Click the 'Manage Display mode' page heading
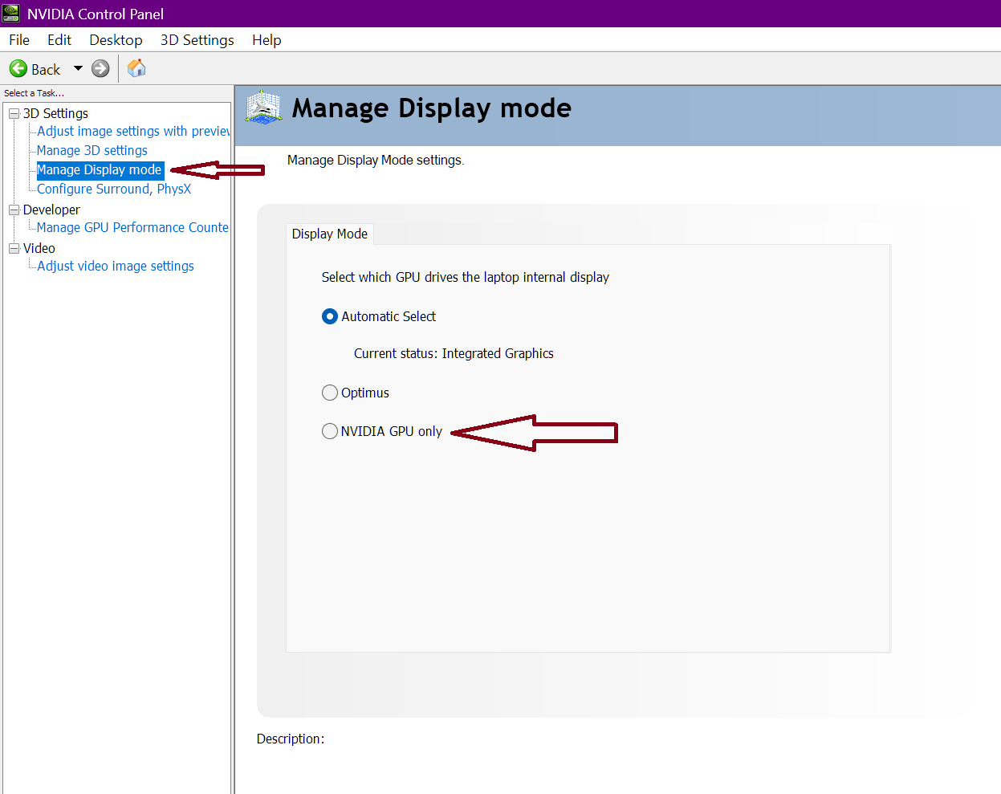The width and height of the screenshot is (1001, 794). tap(432, 108)
